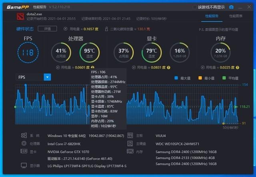Open the FPS chart metric dropdown arrow
This screenshot has width=256, height=177.
coord(47,77)
